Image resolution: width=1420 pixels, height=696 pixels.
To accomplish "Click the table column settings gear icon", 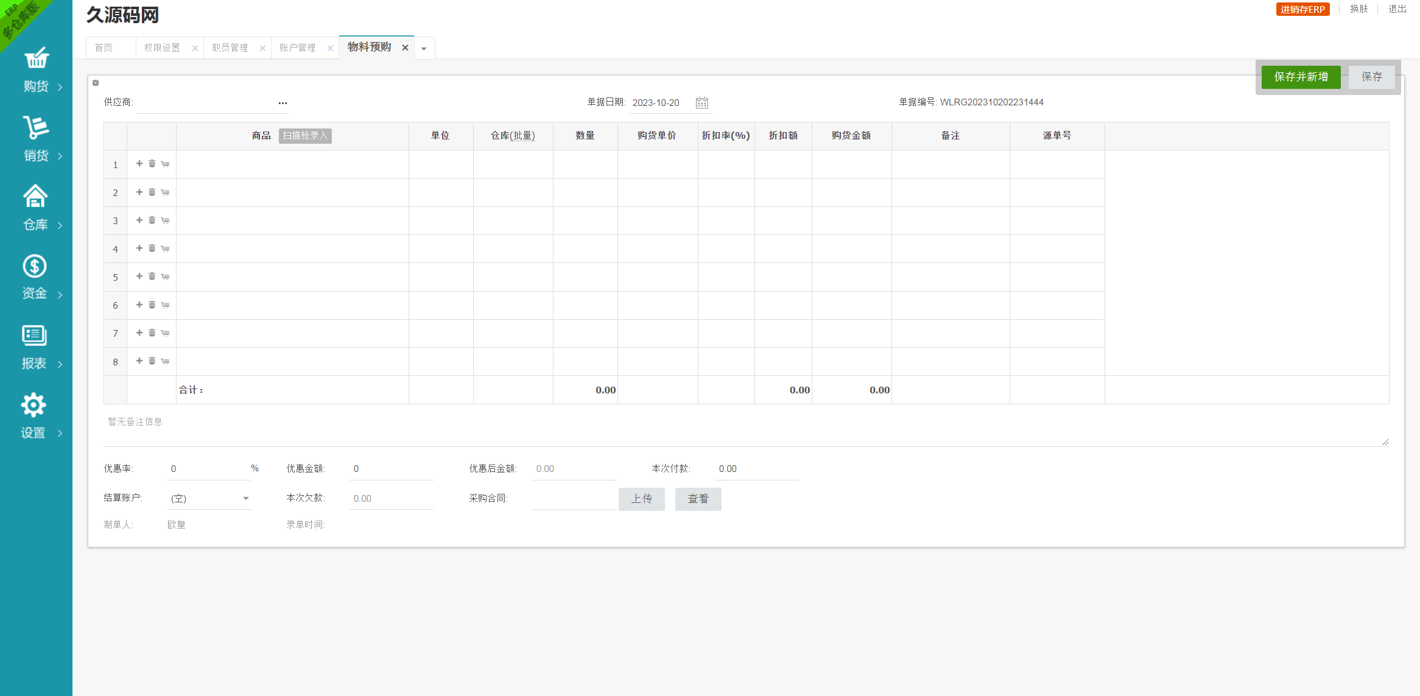I will point(96,83).
